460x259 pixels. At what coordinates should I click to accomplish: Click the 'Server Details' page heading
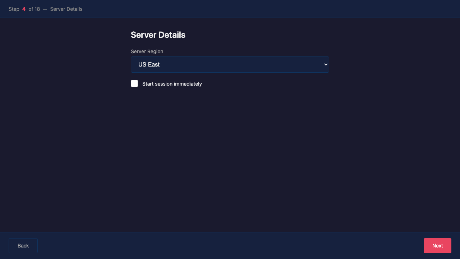158,35
